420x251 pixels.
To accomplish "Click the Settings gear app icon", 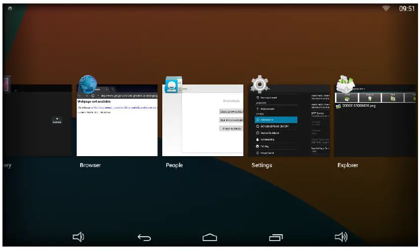I will tap(259, 84).
